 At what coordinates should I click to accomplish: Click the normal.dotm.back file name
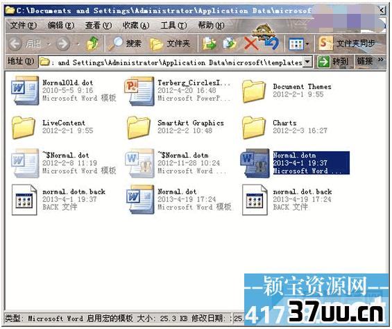74,192
